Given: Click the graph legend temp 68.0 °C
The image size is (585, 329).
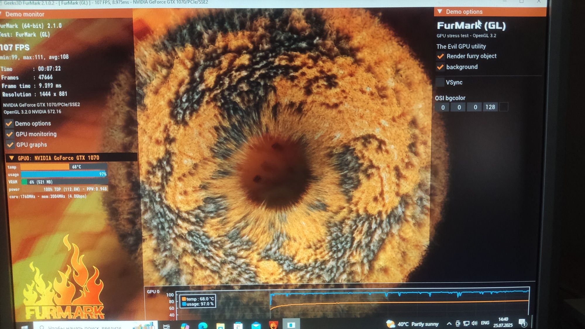Looking at the screenshot, I should coord(198,299).
